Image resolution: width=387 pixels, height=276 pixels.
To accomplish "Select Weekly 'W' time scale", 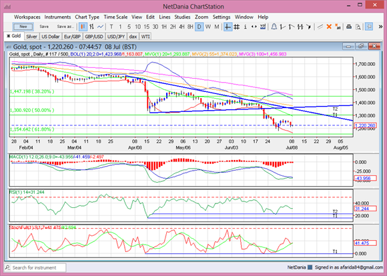I will click(x=208, y=27).
